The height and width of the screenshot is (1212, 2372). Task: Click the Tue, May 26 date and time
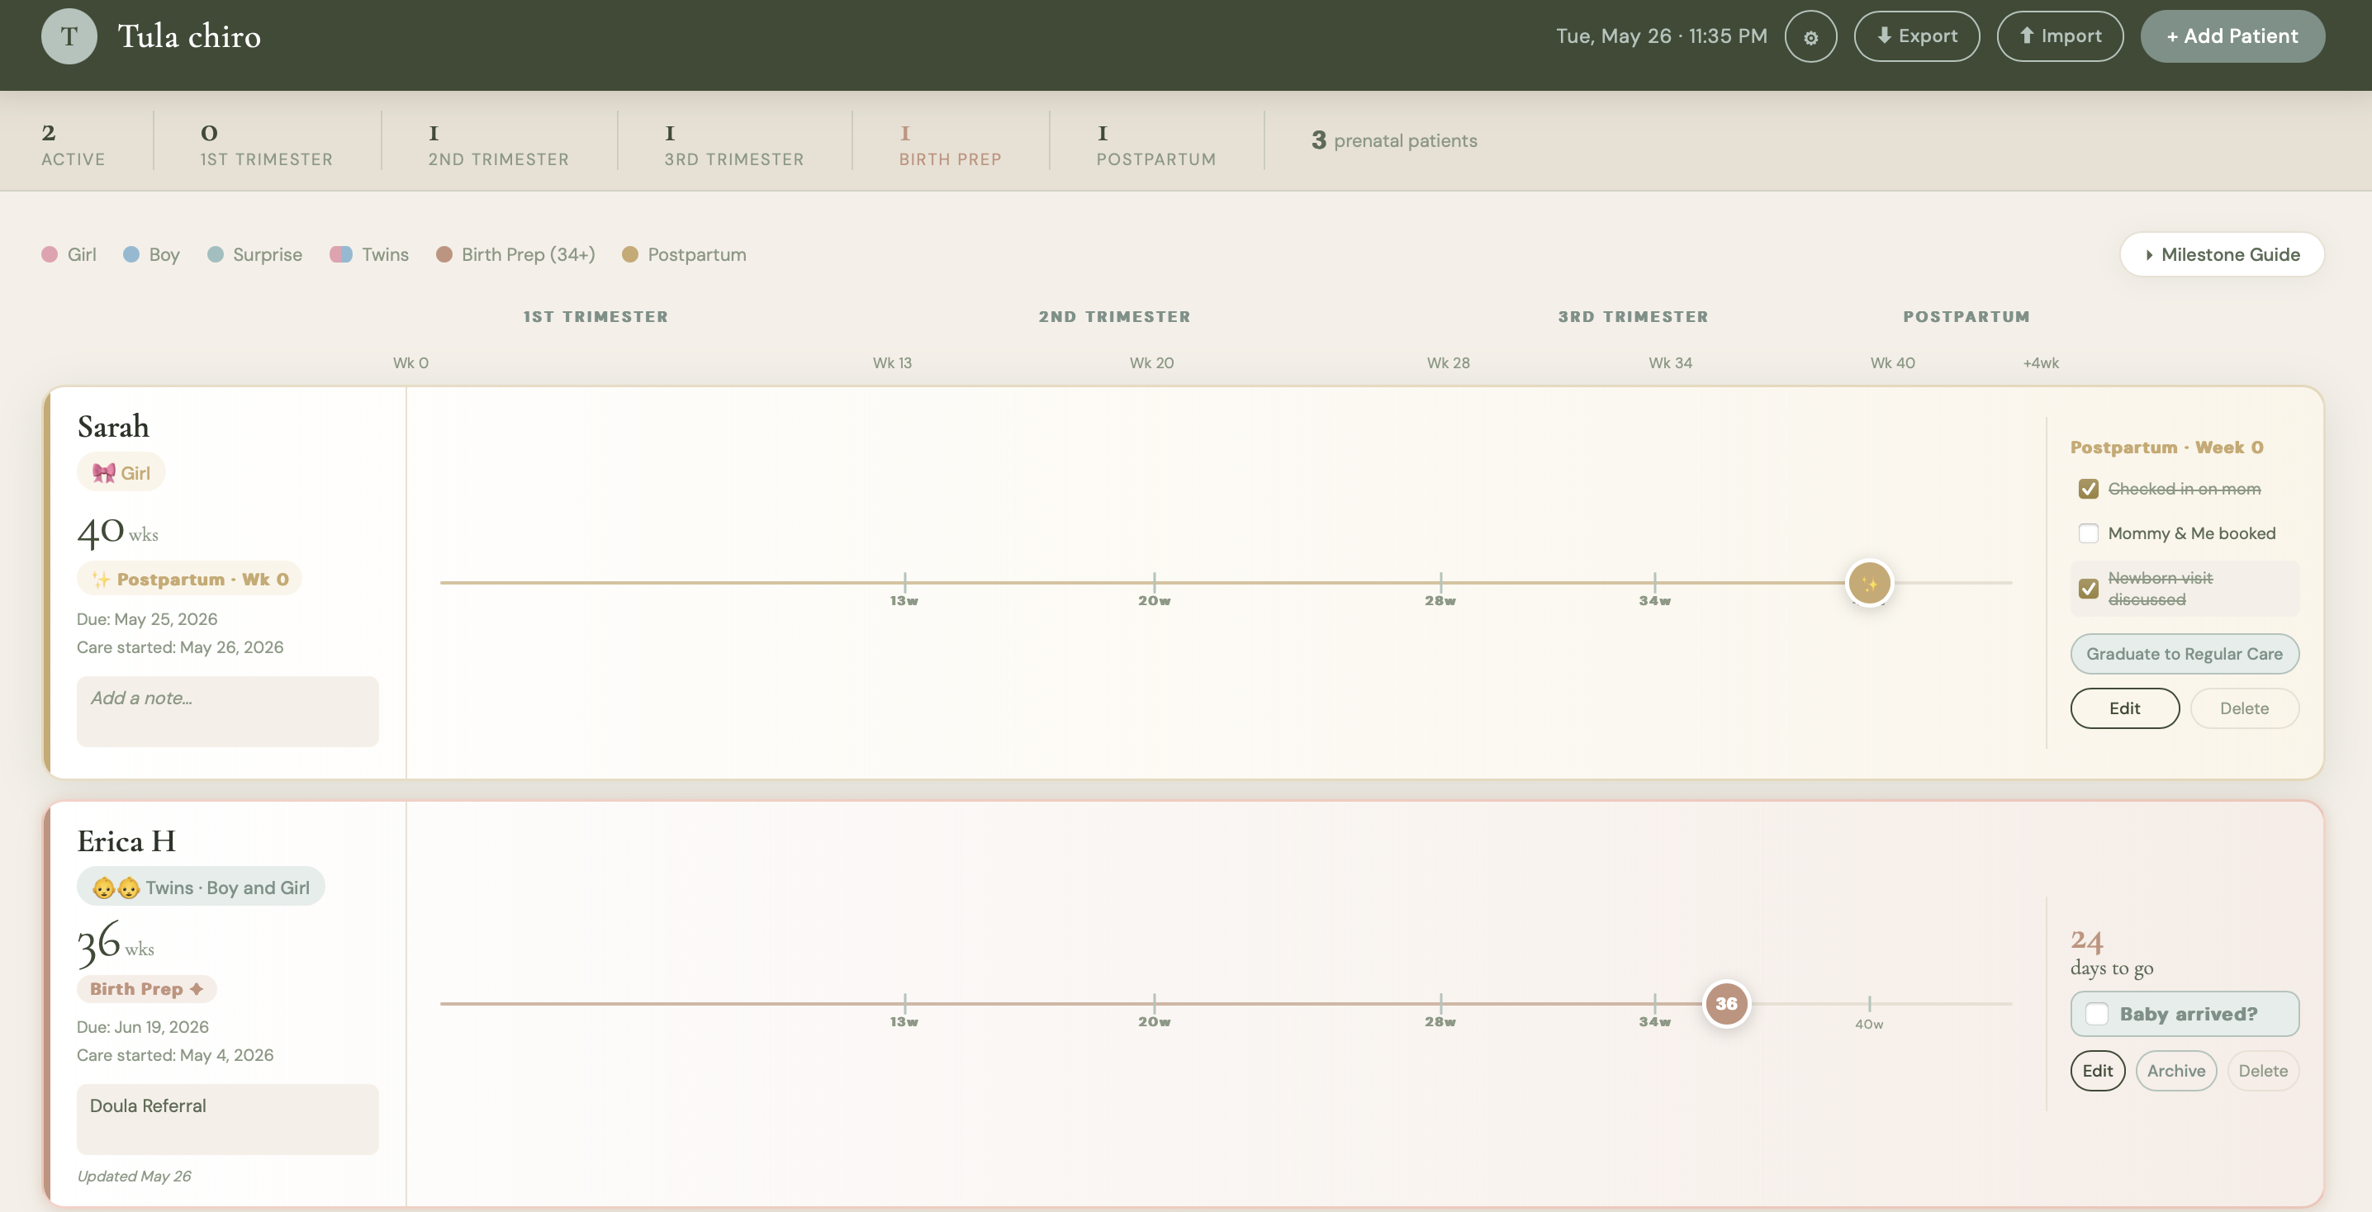pyautogui.click(x=1661, y=37)
